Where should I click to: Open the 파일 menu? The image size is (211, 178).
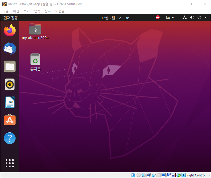point(6,11)
